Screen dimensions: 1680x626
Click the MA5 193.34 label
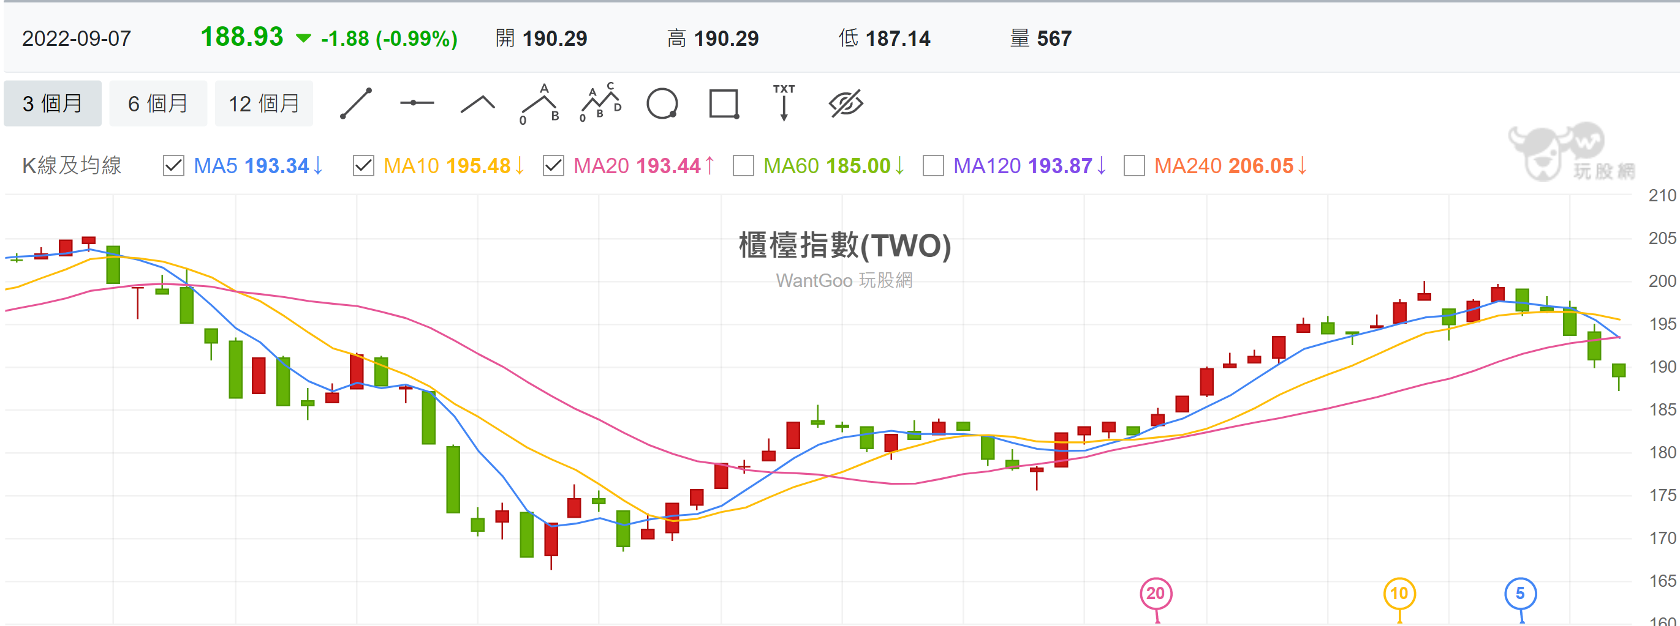(x=259, y=165)
